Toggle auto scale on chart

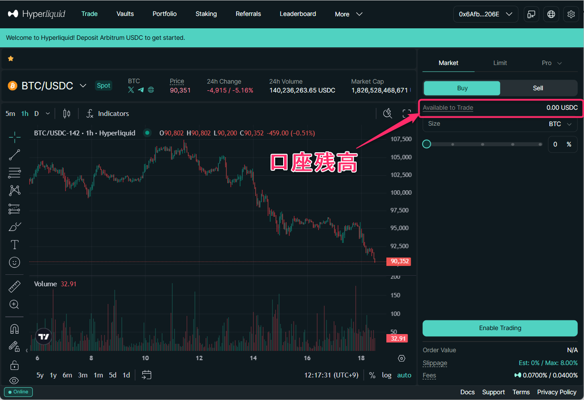tap(404, 375)
